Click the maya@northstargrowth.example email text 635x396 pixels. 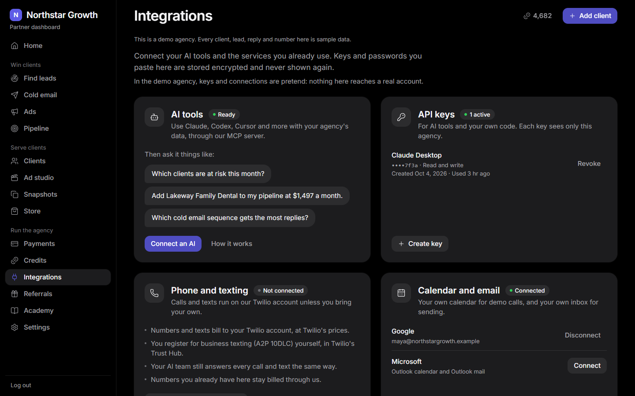point(435,341)
